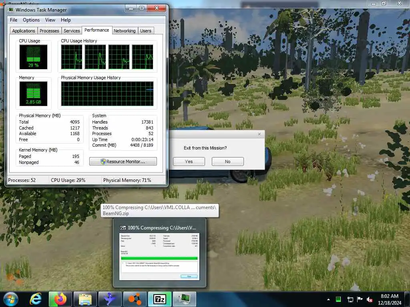This screenshot has width=410, height=307.
Task: Open Windows Explorer from the taskbar
Action: click(85, 299)
